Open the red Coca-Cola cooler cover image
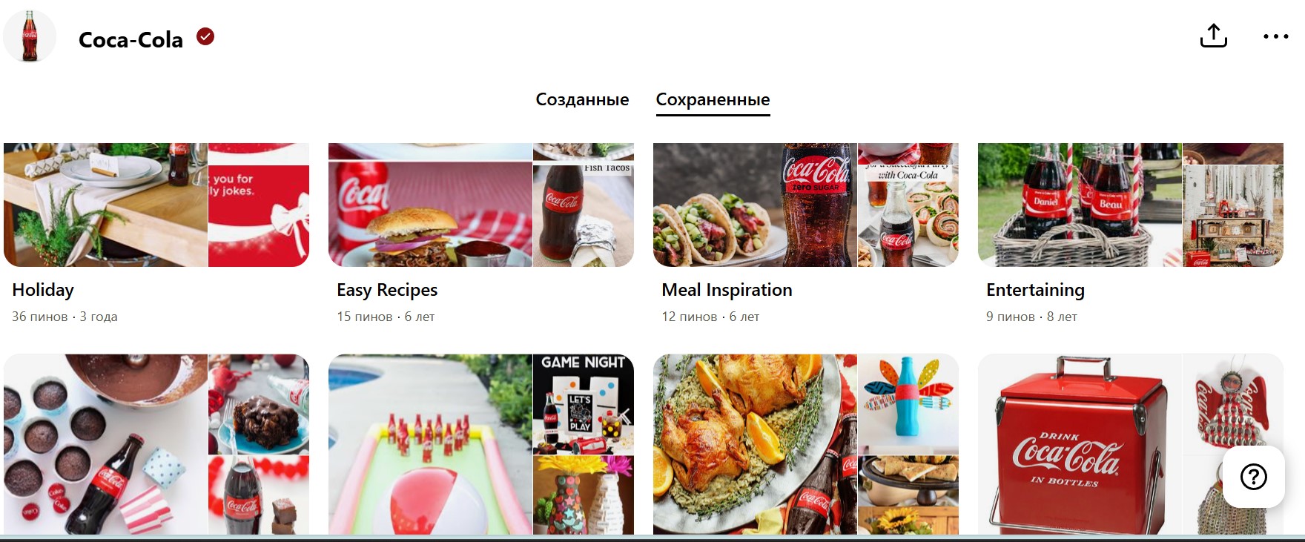Viewport: 1305px width, 542px height. coord(1080,444)
